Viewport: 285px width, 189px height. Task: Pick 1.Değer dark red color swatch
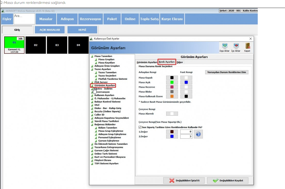[172, 132]
